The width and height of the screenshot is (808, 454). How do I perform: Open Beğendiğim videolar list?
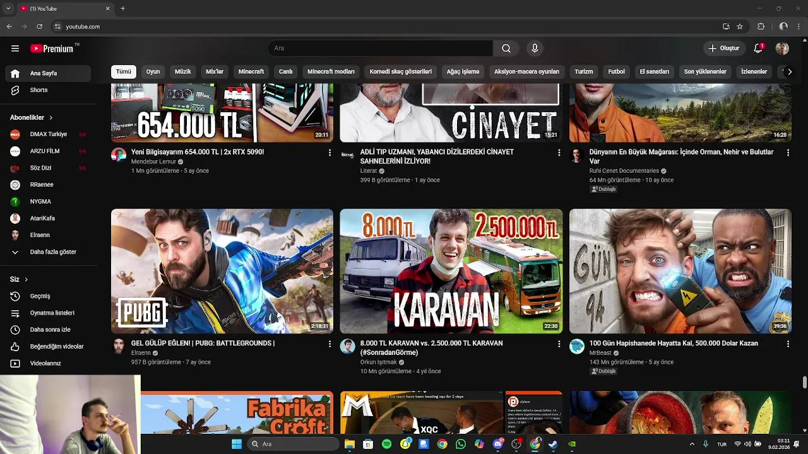[x=49, y=347]
